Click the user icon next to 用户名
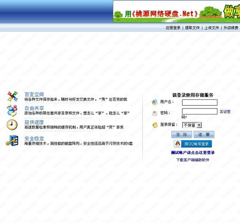240x223 pixels. (155, 102)
